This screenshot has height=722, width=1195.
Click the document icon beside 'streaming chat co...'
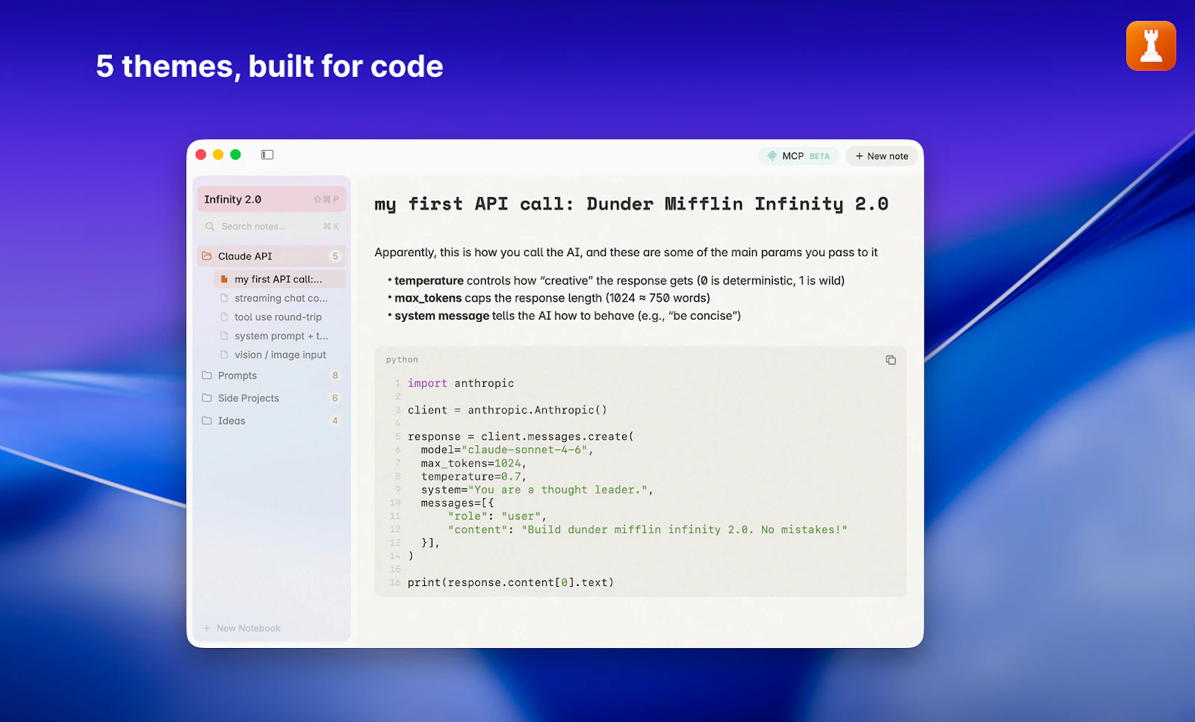[224, 298]
